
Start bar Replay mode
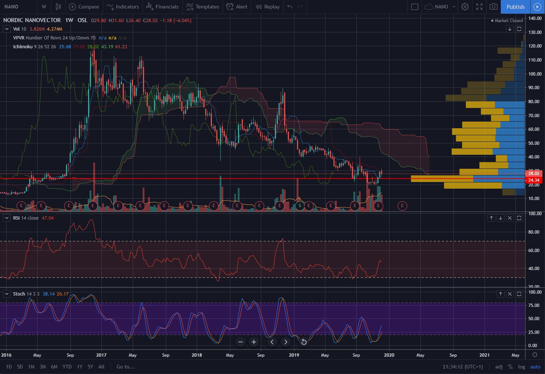click(x=268, y=7)
